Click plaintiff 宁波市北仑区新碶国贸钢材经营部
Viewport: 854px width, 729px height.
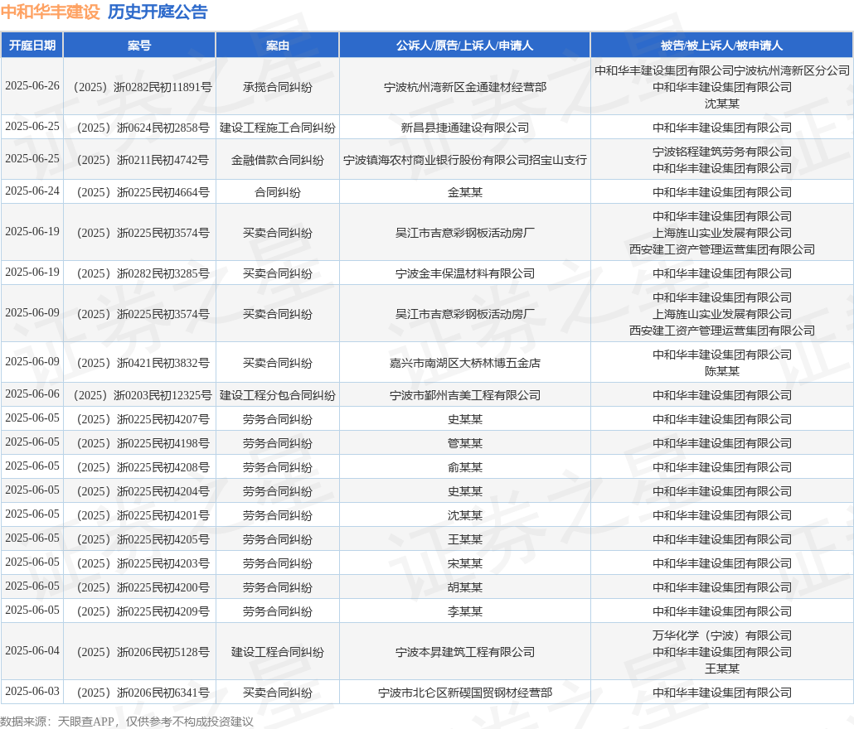pyautogui.click(x=464, y=693)
